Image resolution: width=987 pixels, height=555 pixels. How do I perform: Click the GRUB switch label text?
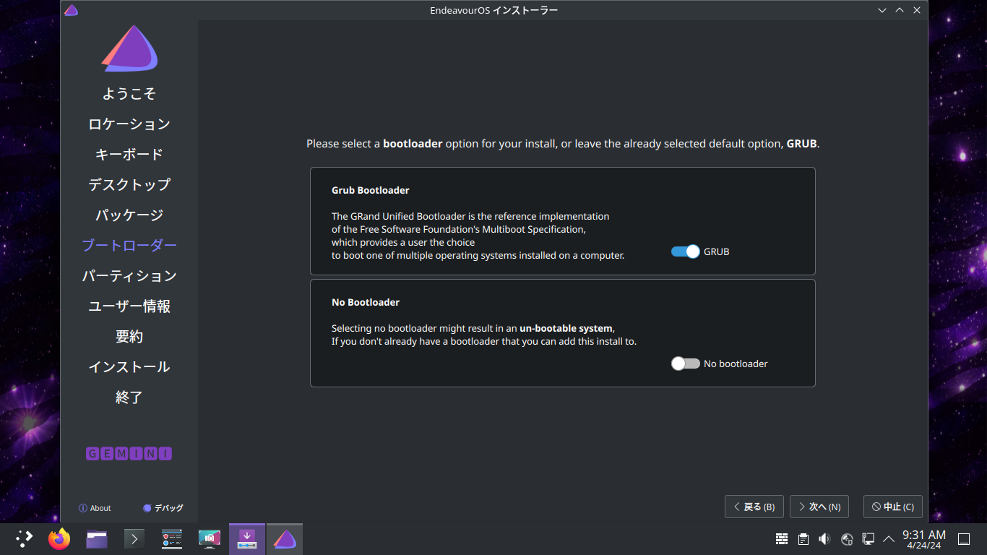point(717,251)
